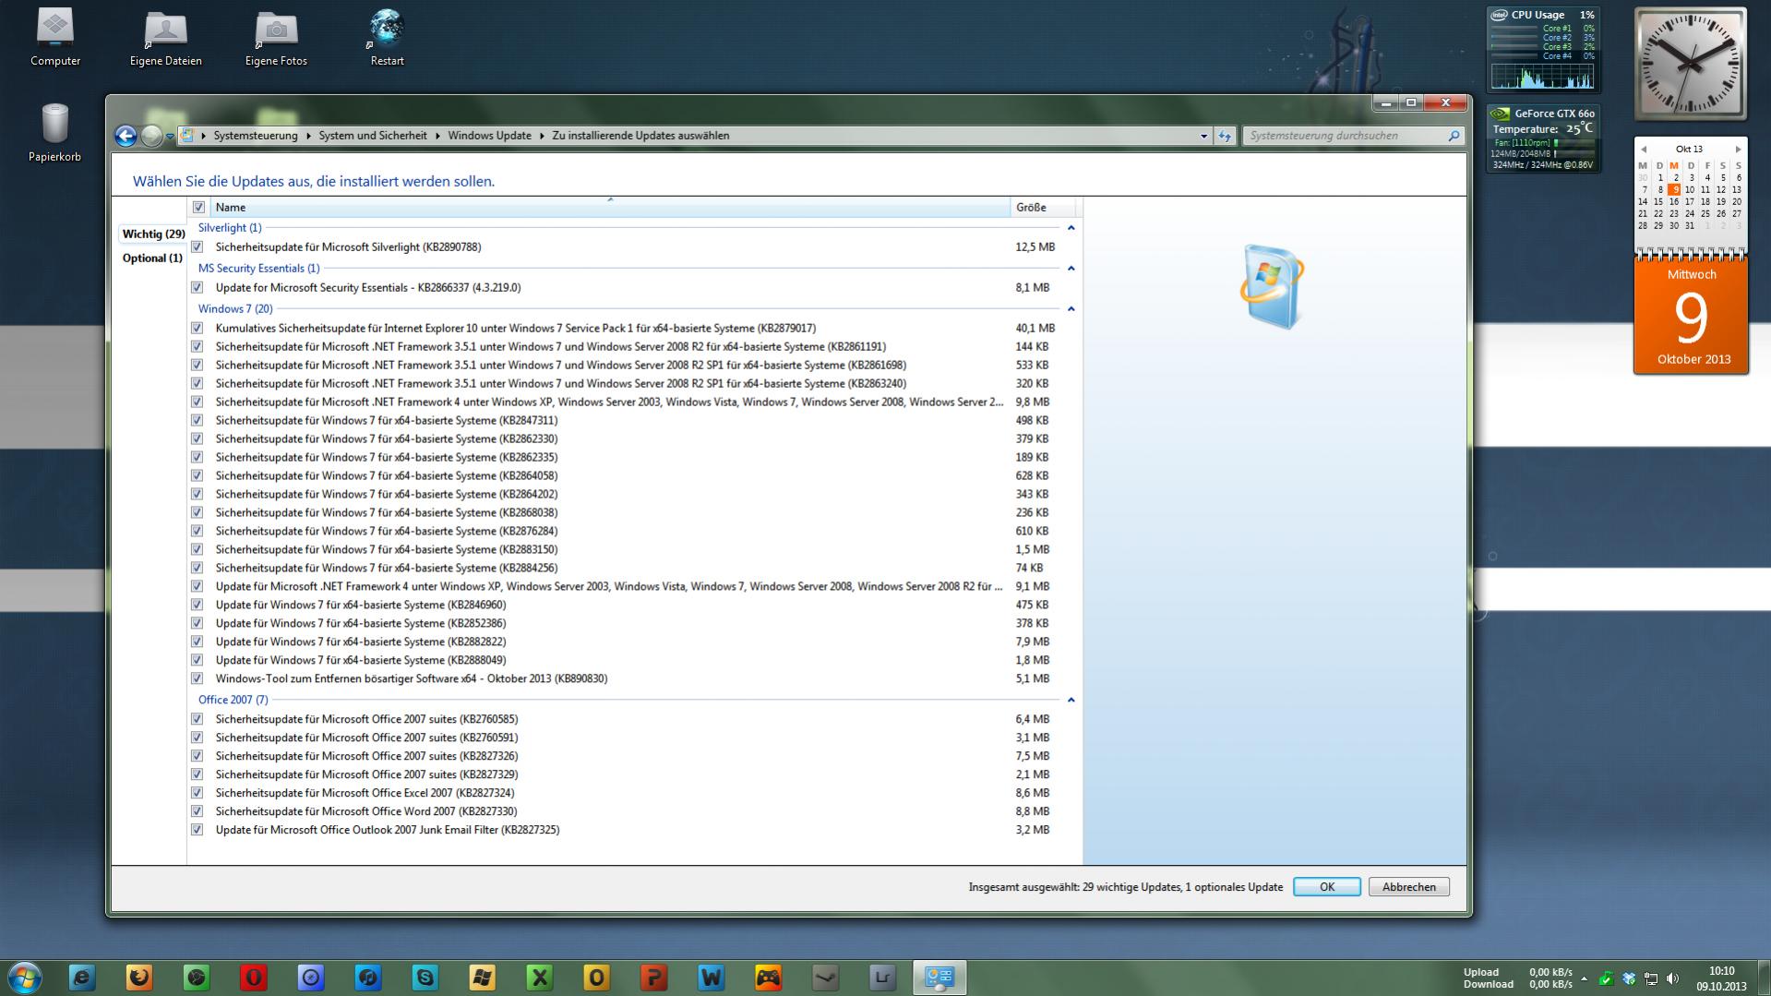
Task: Launch Lightroom from the taskbar
Action: 883,978
